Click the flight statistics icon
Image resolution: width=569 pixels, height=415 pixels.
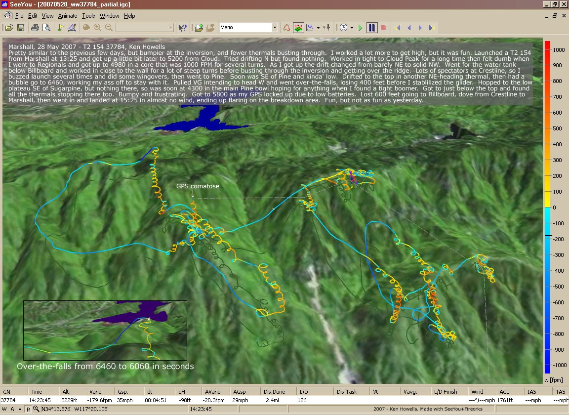coord(326,28)
